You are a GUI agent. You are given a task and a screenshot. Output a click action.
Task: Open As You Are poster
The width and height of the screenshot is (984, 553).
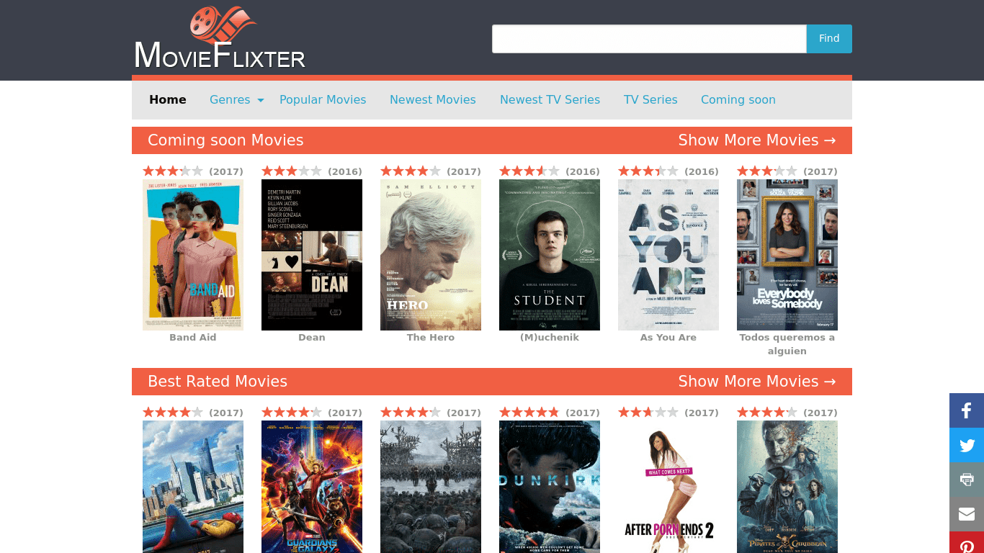tap(668, 255)
